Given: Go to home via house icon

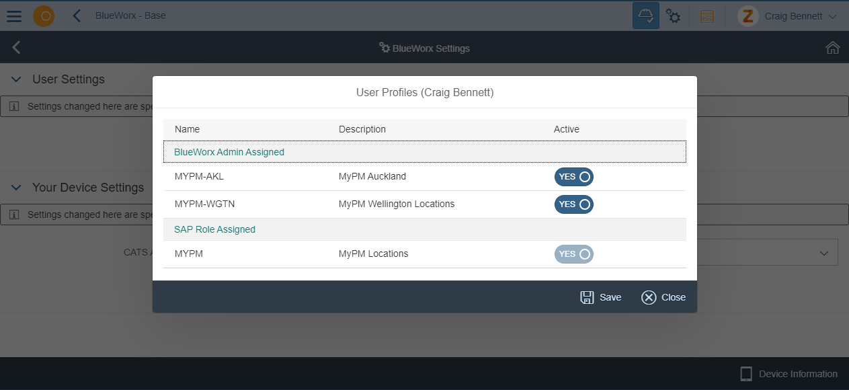Looking at the screenshot, I should pyautogui.click(x=833, y=48).
